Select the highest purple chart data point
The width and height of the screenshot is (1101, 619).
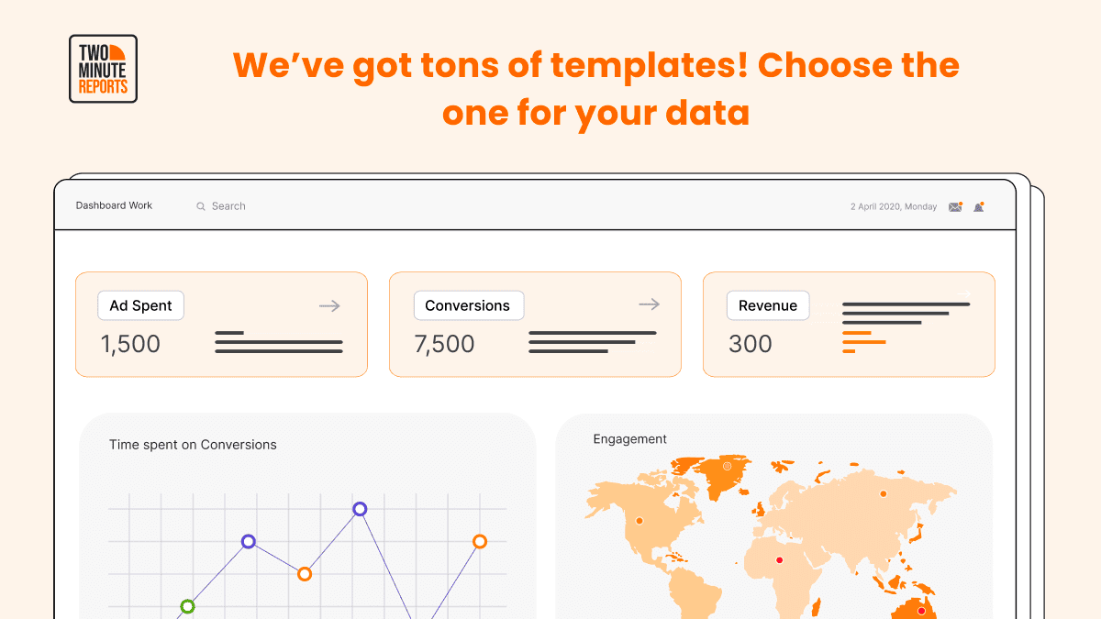[360, 509]
